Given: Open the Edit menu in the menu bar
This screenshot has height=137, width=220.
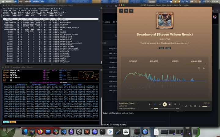Looking at the screenshot, I should coord(15,2).
